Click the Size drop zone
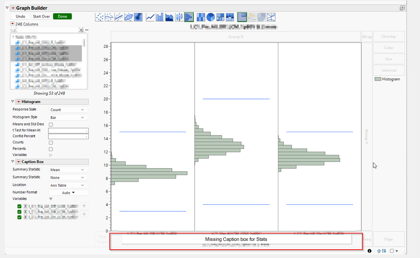Viewport: 420px width, 258px height. pos(388,59)
